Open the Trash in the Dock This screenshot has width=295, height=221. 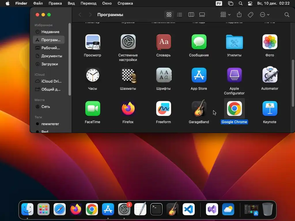coord(268,209)
